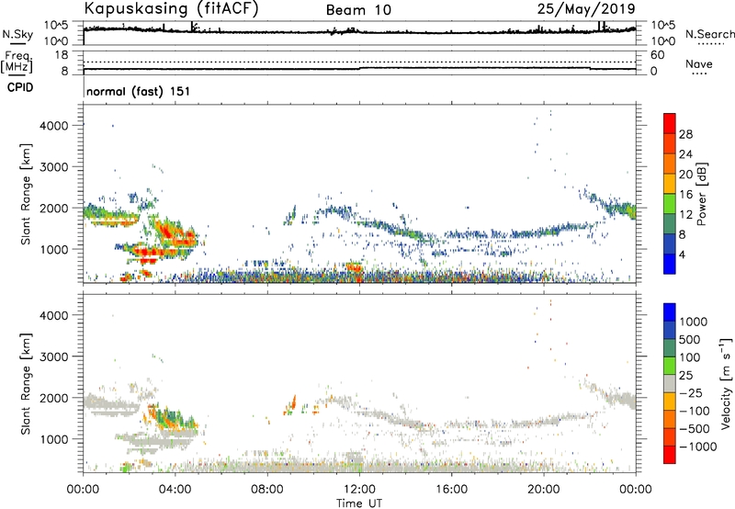Click the gray band in velocity colorbar
735x509 pixels.
670,383
